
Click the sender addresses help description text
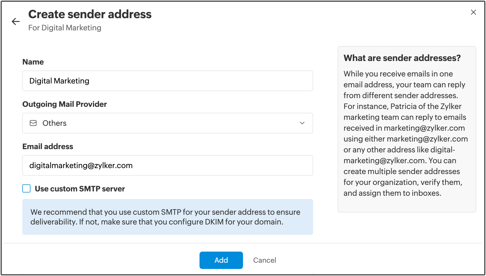(x=406, y=133)
